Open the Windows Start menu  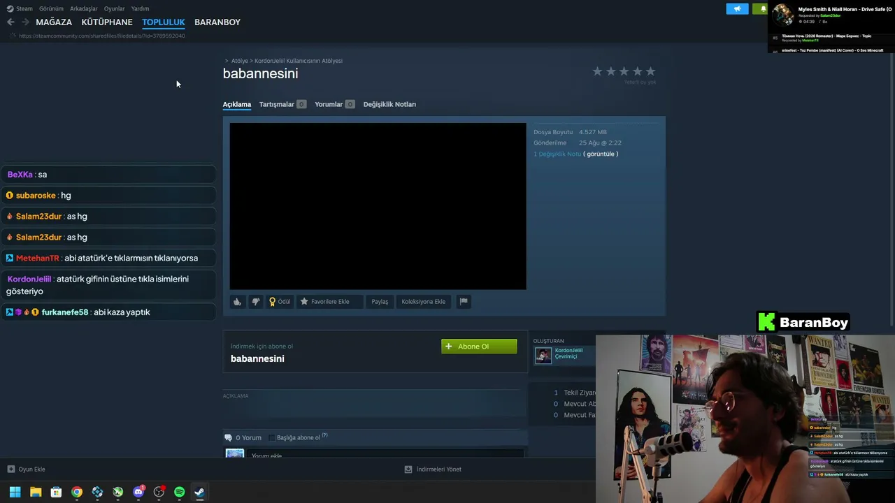pyautogui.click(x=15, y=492)
